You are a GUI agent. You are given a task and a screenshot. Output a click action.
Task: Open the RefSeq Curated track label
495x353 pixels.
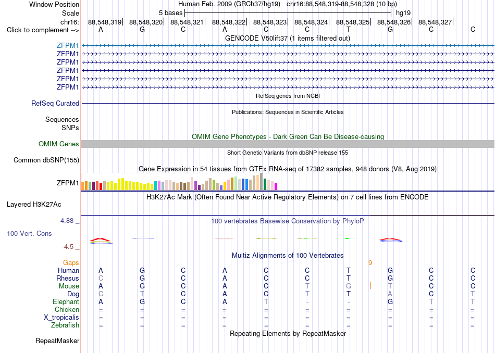pyautogui.click(x=55, y=103)
